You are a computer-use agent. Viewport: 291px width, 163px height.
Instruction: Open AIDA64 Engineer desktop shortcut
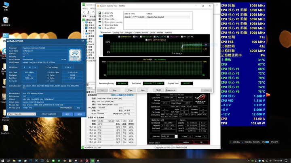(6, 116)
